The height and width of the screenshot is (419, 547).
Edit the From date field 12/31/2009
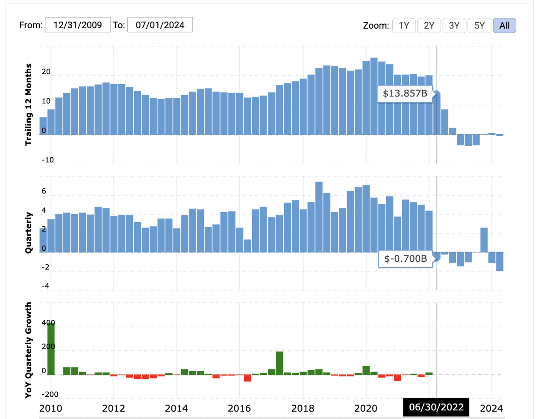coord(78,25)
